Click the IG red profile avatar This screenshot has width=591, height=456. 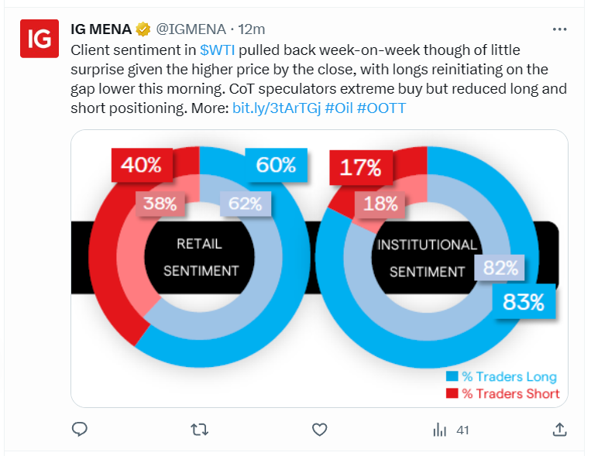click(x=39, y=39)
